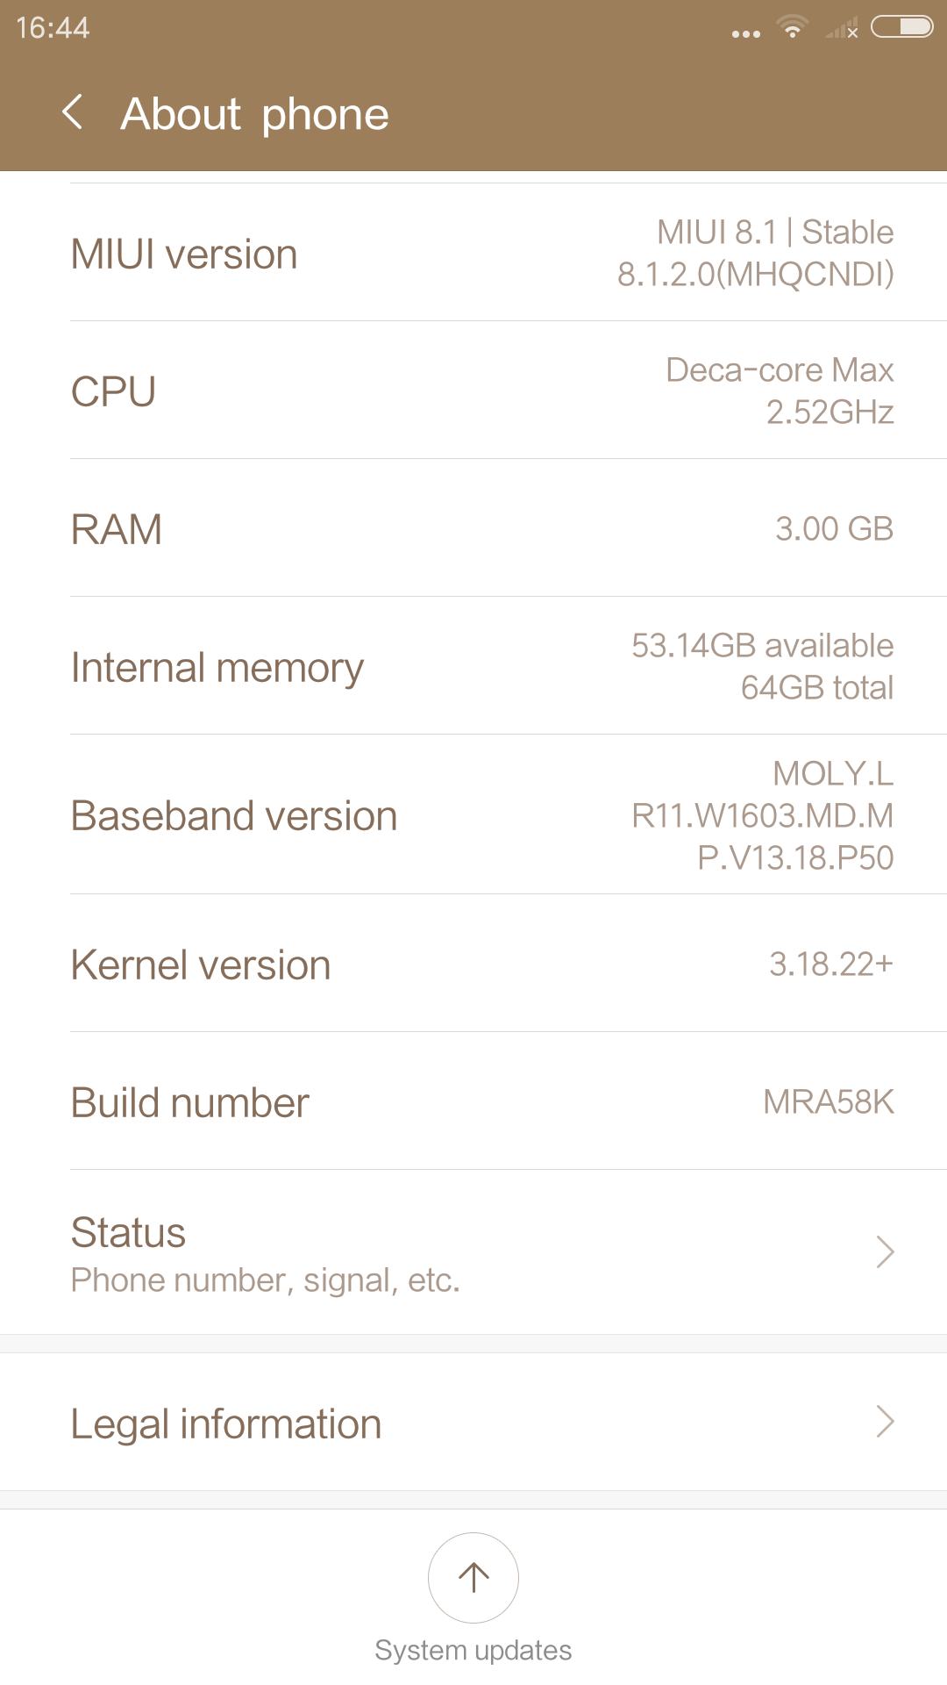Tap the MIUI version row

(x=473, y=253)
